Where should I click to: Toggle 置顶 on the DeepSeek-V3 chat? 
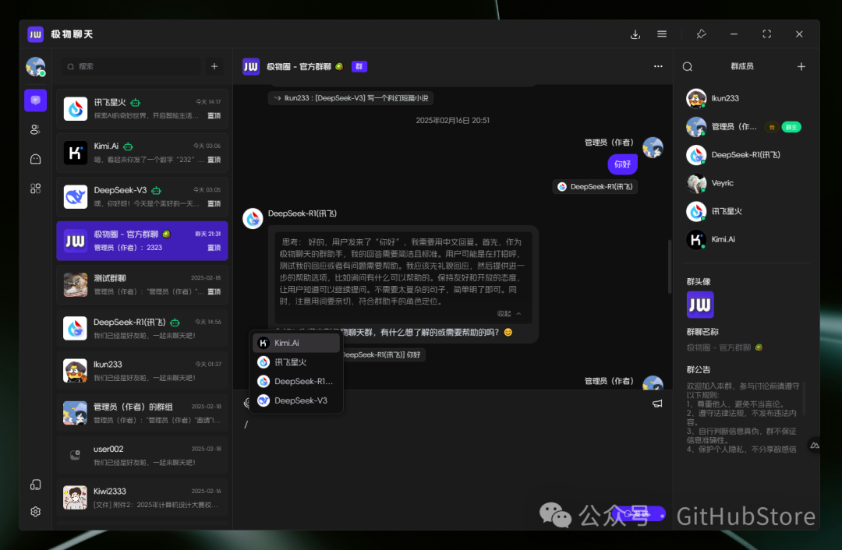[214, 204]
